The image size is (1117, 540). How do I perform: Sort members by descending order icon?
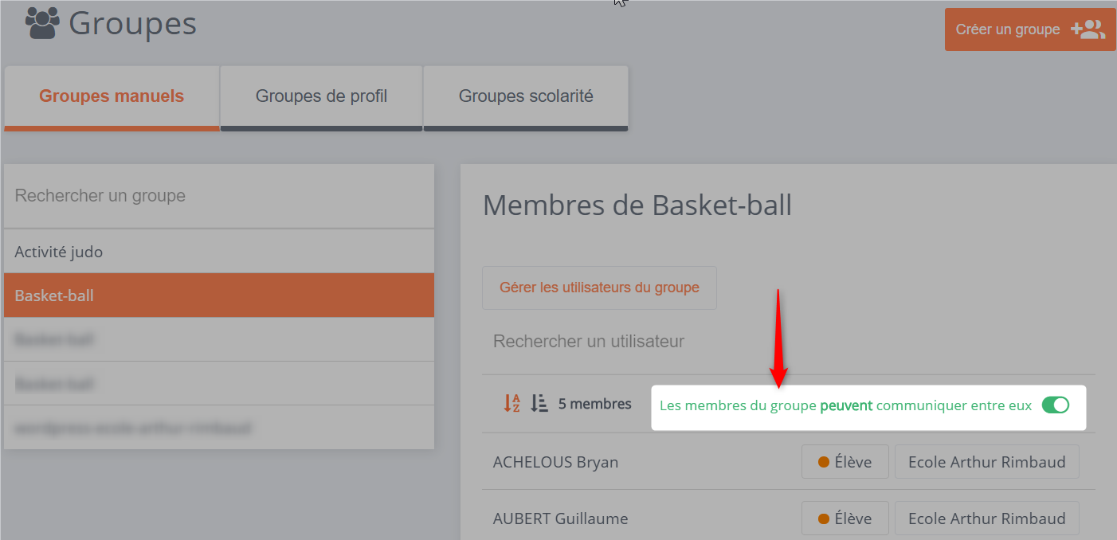tap(539, 404)
